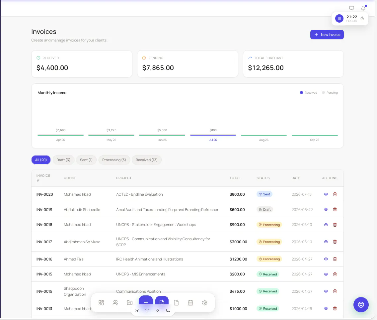Click the DATE column header

(296, 178)
